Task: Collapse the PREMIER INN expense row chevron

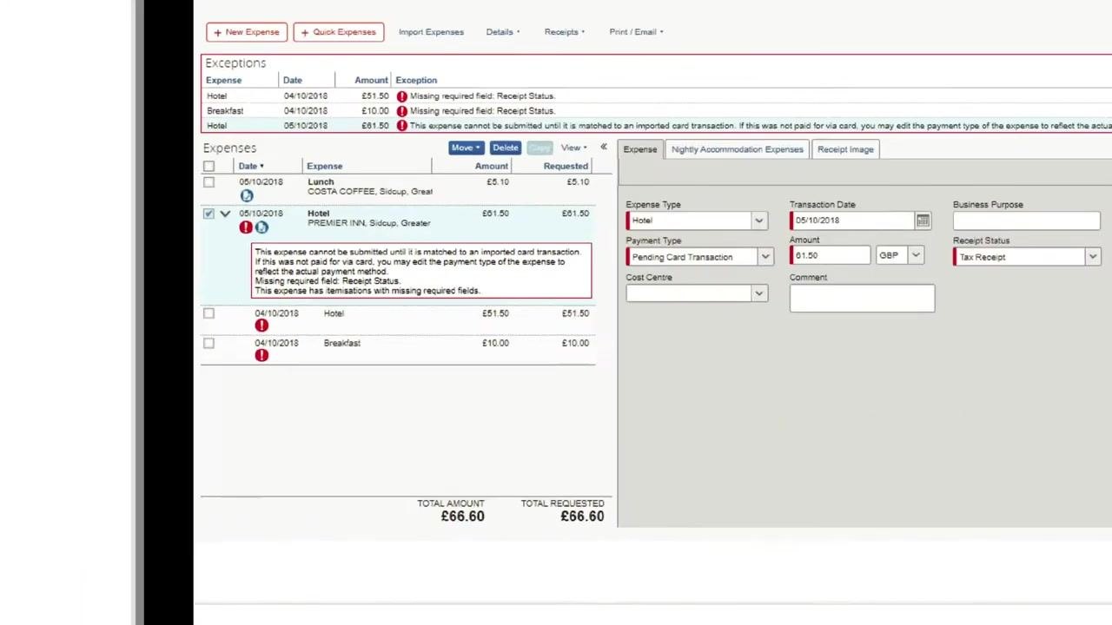Action: click(225, 214)
